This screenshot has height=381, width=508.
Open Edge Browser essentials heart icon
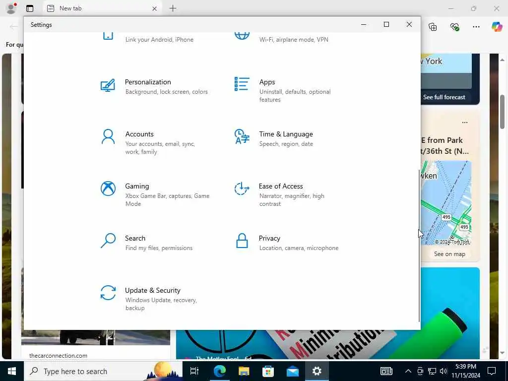(454, 27)
